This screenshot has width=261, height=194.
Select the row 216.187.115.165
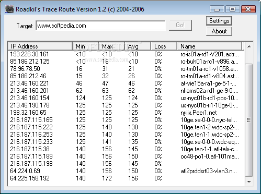point(126,120)
